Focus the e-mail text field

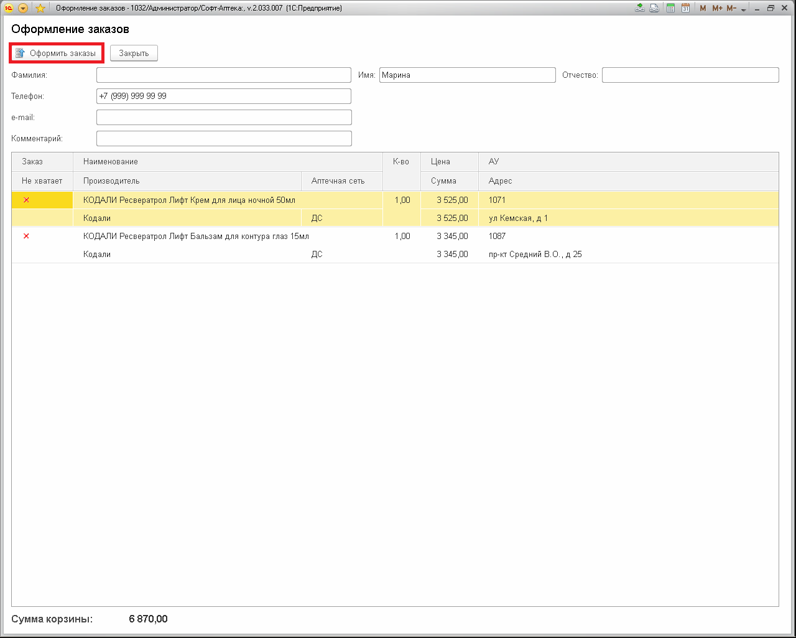click(224, 118)
